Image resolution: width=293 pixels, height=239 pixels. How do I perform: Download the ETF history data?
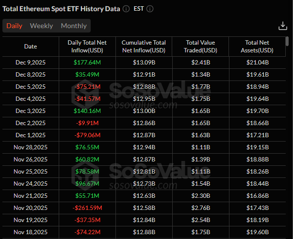pos(283,26)
